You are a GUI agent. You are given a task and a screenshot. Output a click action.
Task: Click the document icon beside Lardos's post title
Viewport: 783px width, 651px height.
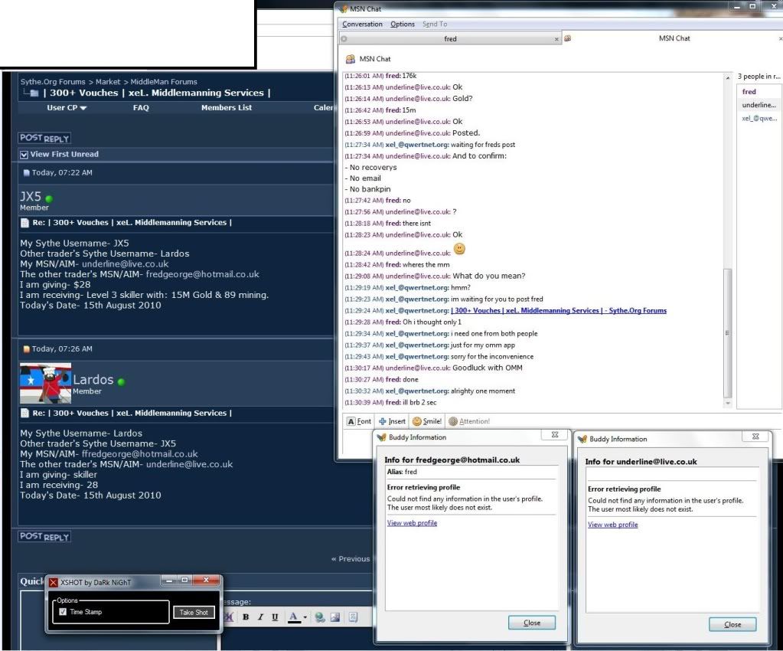point(24,413)
